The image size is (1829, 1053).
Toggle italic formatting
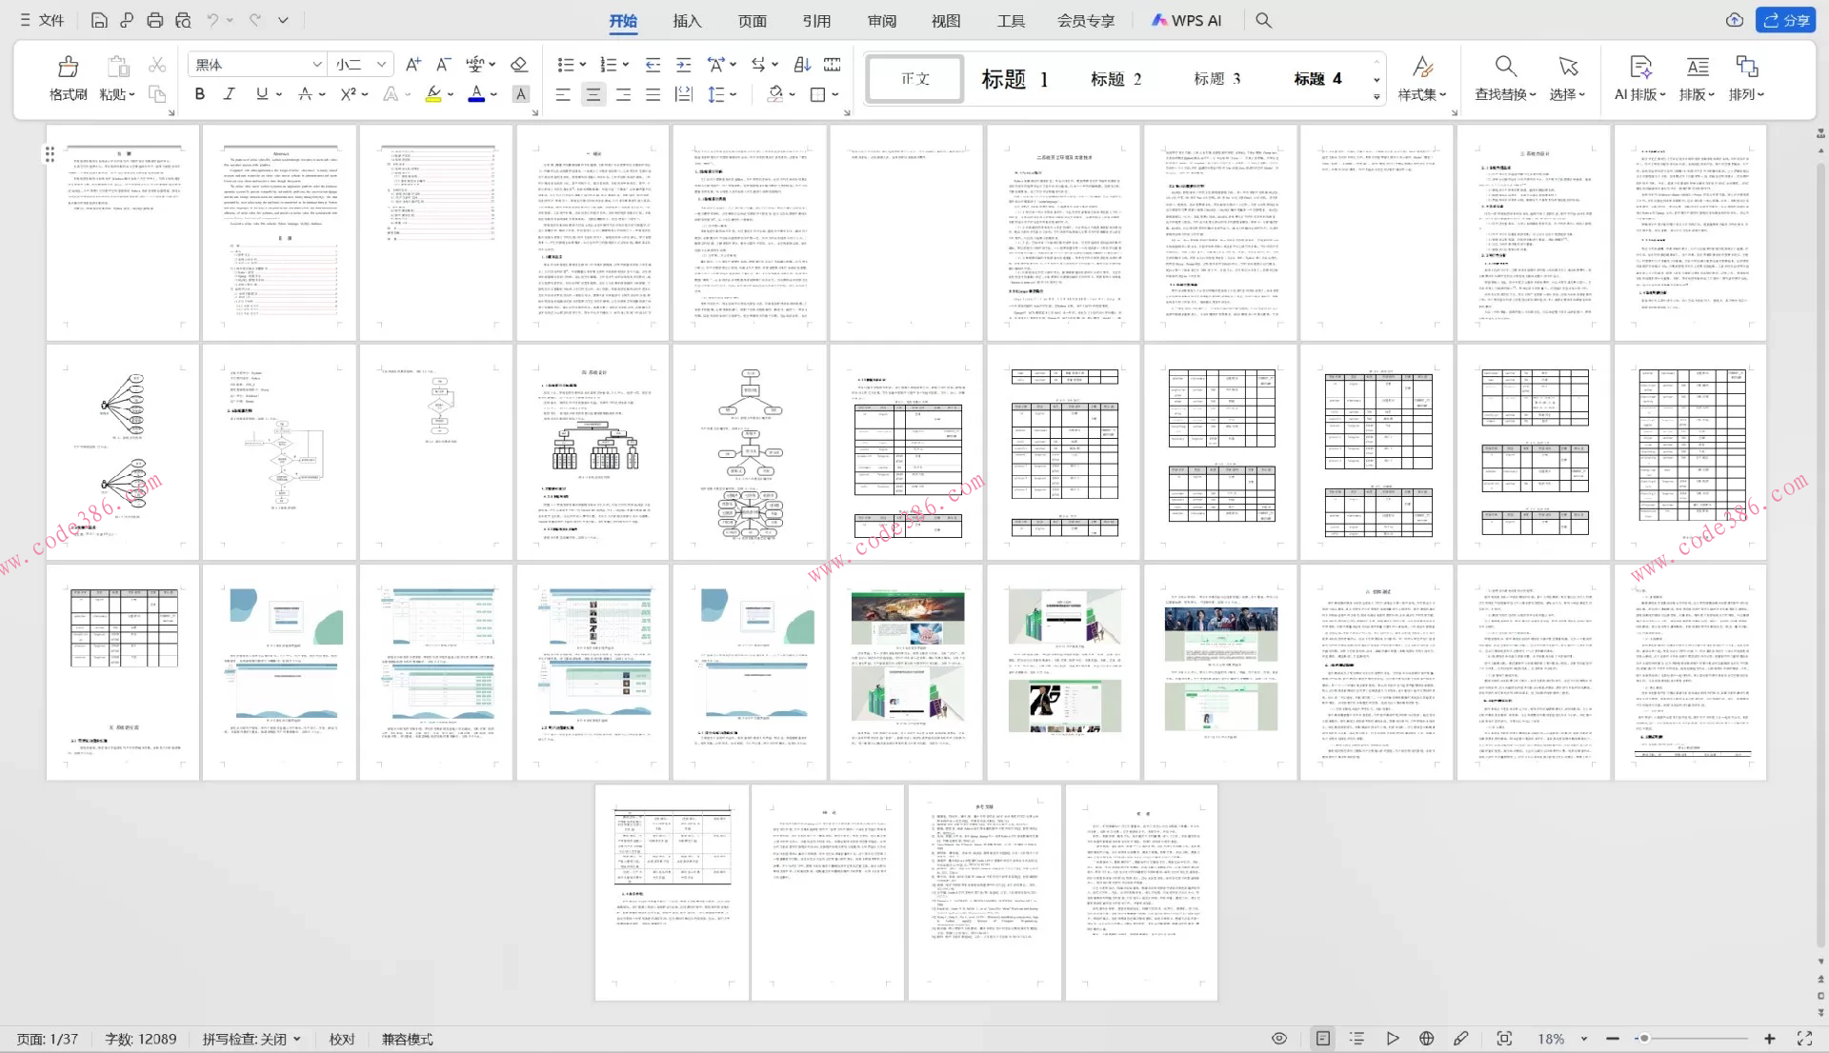coord(229,94)
